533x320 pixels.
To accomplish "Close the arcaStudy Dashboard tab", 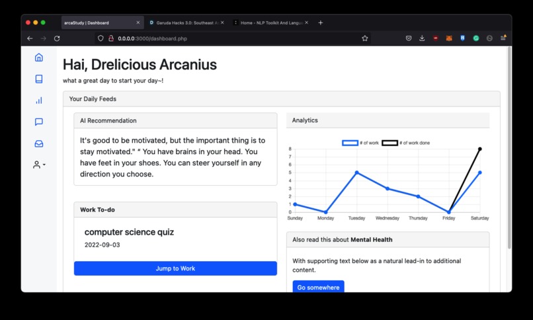I will coord(138,22).
